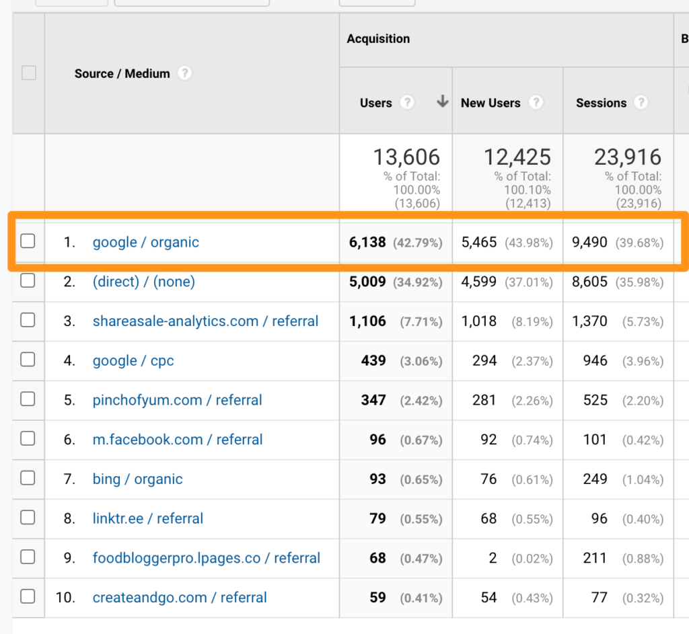Image resolution: width=689 pixels, height=634 pixels.
Task: Select total sessions value 23,916
Action: tap(628, 157)
